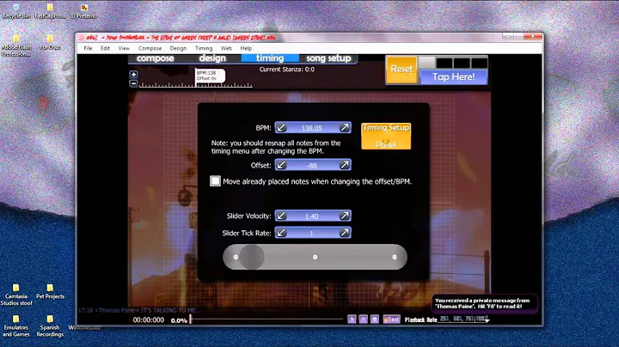Click the Offset value -88
The height and width of the screenshot is (347, 619).
coord(312,165)
